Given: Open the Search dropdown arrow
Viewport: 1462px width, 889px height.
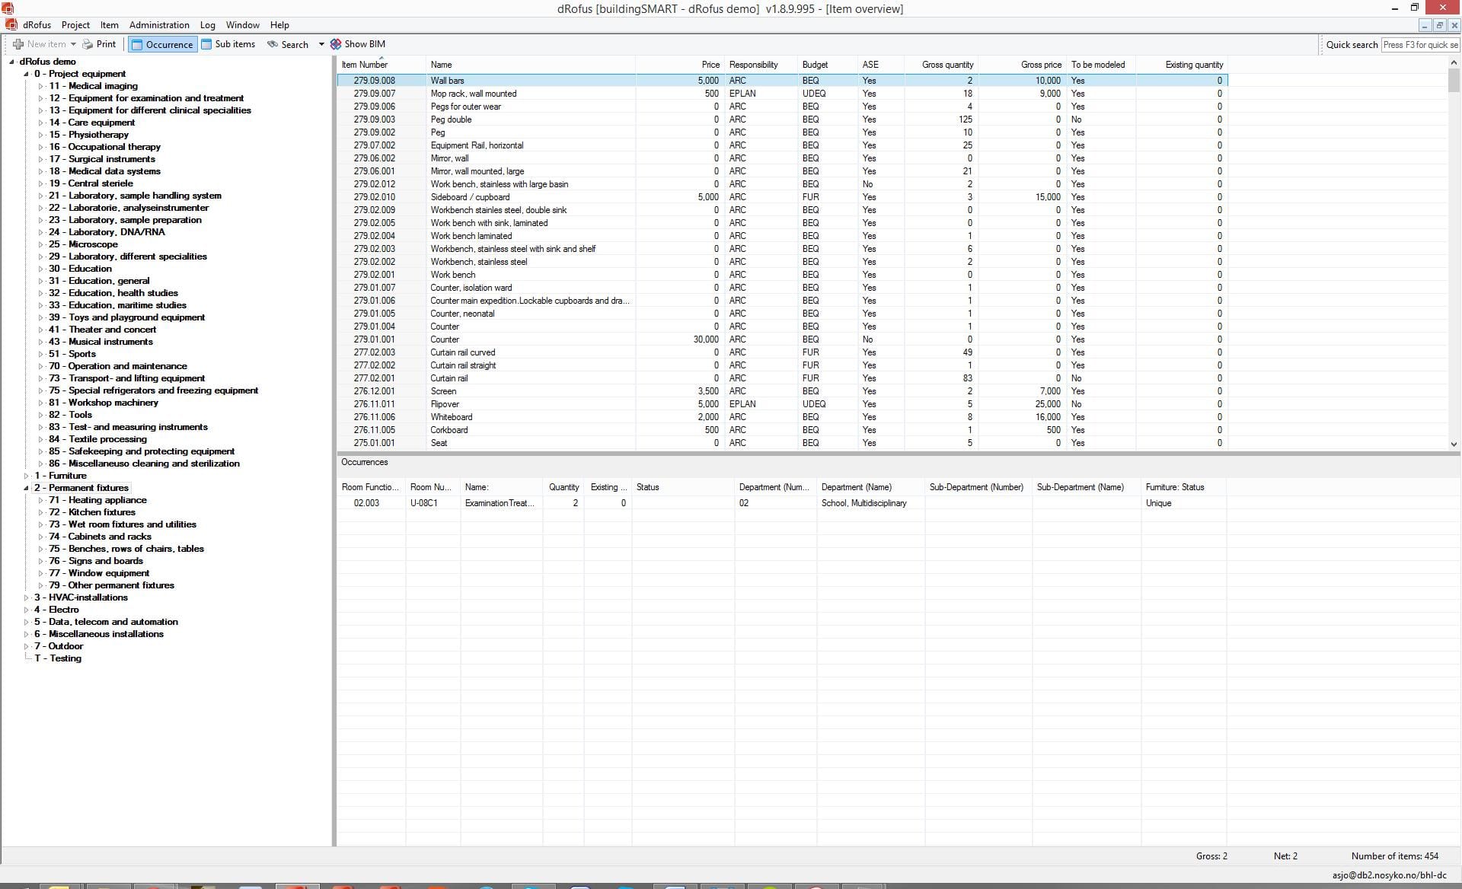Looking at the screenshot, I should pos(321,43).
